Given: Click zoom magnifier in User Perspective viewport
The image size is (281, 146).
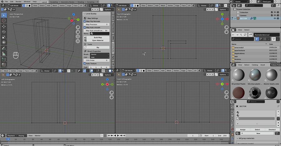Looking at the screenshot, I should click(x=78, y=27).
